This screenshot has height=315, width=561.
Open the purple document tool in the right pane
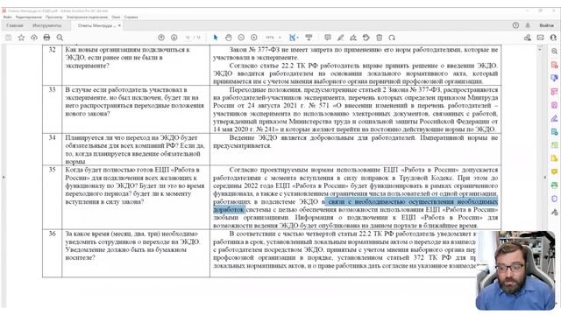pyautogui.click(x=554, y=105)
